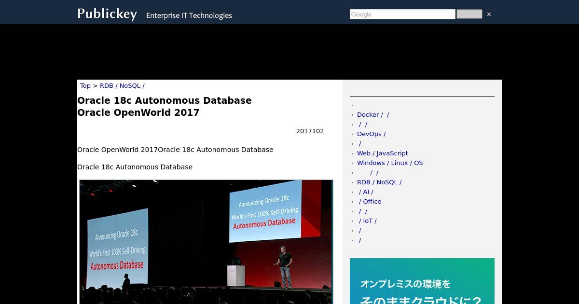Clear the search with the × icon
This screenshot has height=304, width=579.
(x=489, y=14)
